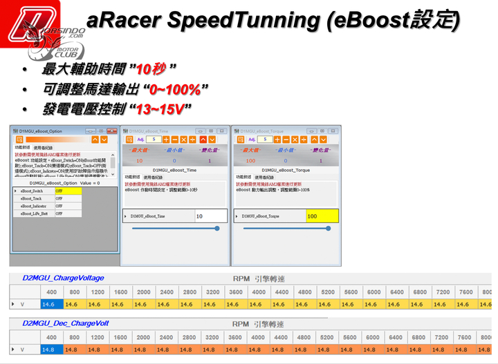Click the eBoost_Time slider handle
The image size is (498, 364).
click(x=217, y=229)
